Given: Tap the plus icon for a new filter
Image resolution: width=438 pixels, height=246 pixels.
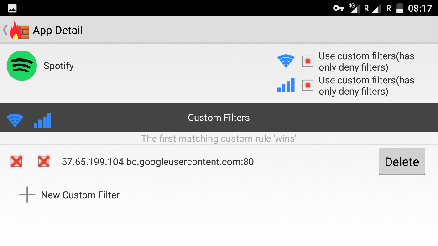Looking at the screenshot, I should point(27,195).
